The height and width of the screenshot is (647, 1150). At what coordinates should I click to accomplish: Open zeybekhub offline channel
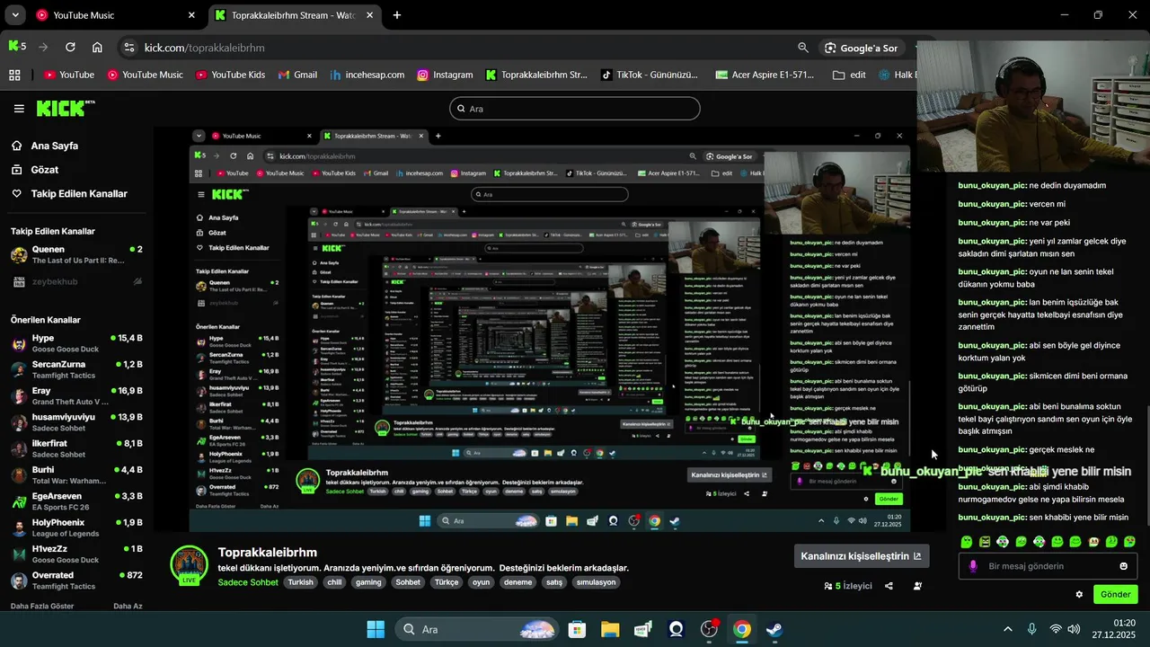76,281
